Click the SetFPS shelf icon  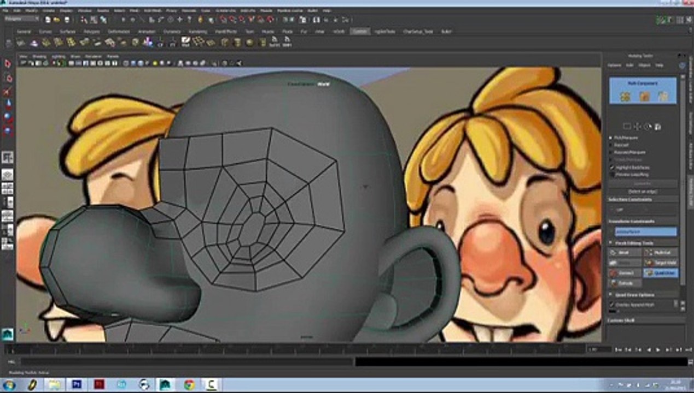point(274,42)
